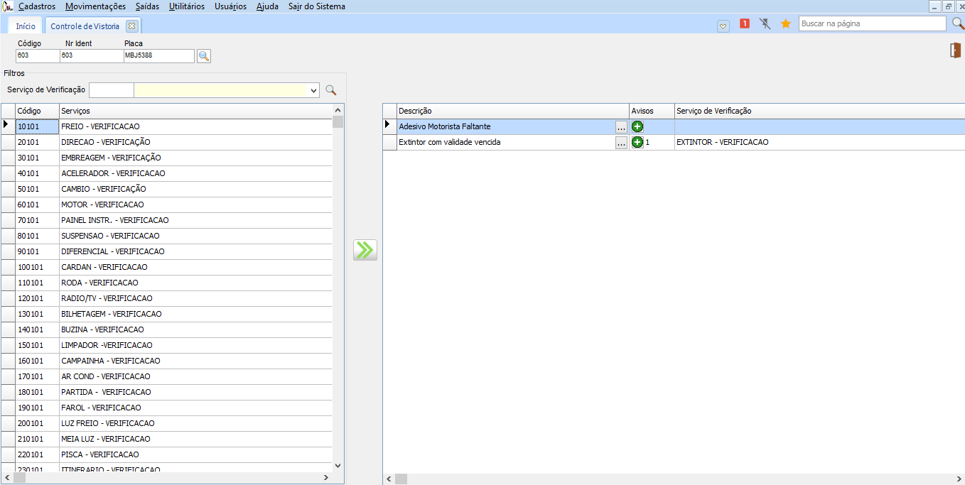
Task: Click the Nr Ident input field
Action: coord(92,56)
